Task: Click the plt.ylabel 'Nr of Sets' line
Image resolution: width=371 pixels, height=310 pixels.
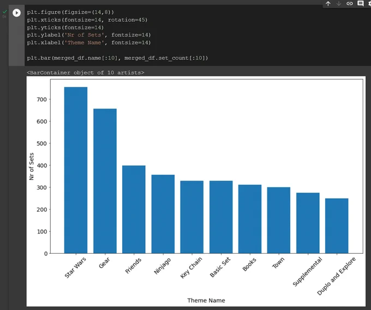Action: point(89,35)
